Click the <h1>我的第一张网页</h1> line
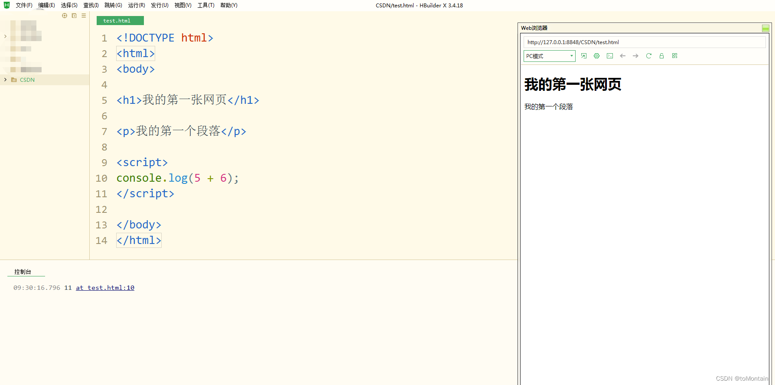This screenshot has height=385, width=775. coord(188,100)
